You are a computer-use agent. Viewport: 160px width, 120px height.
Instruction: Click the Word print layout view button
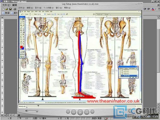pos(8,115)
